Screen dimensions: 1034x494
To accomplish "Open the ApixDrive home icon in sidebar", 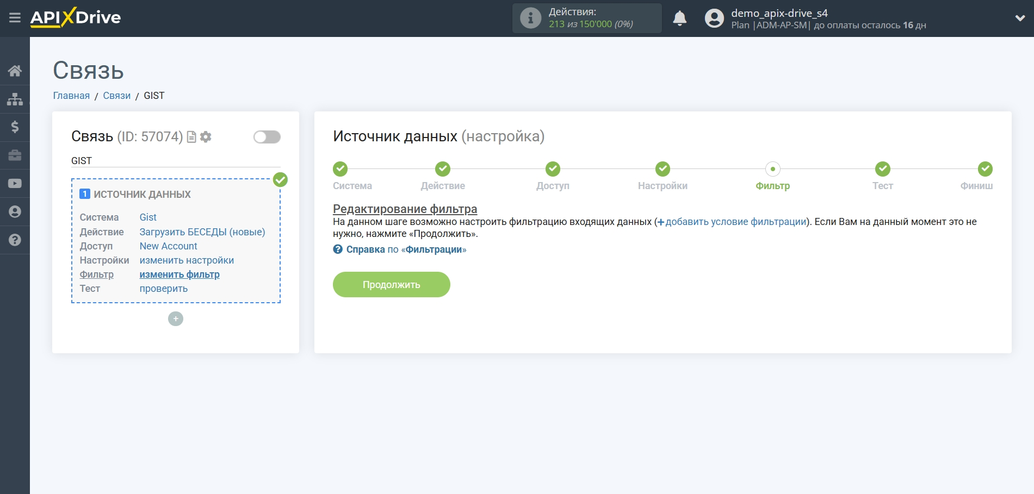I will (15, 70).
